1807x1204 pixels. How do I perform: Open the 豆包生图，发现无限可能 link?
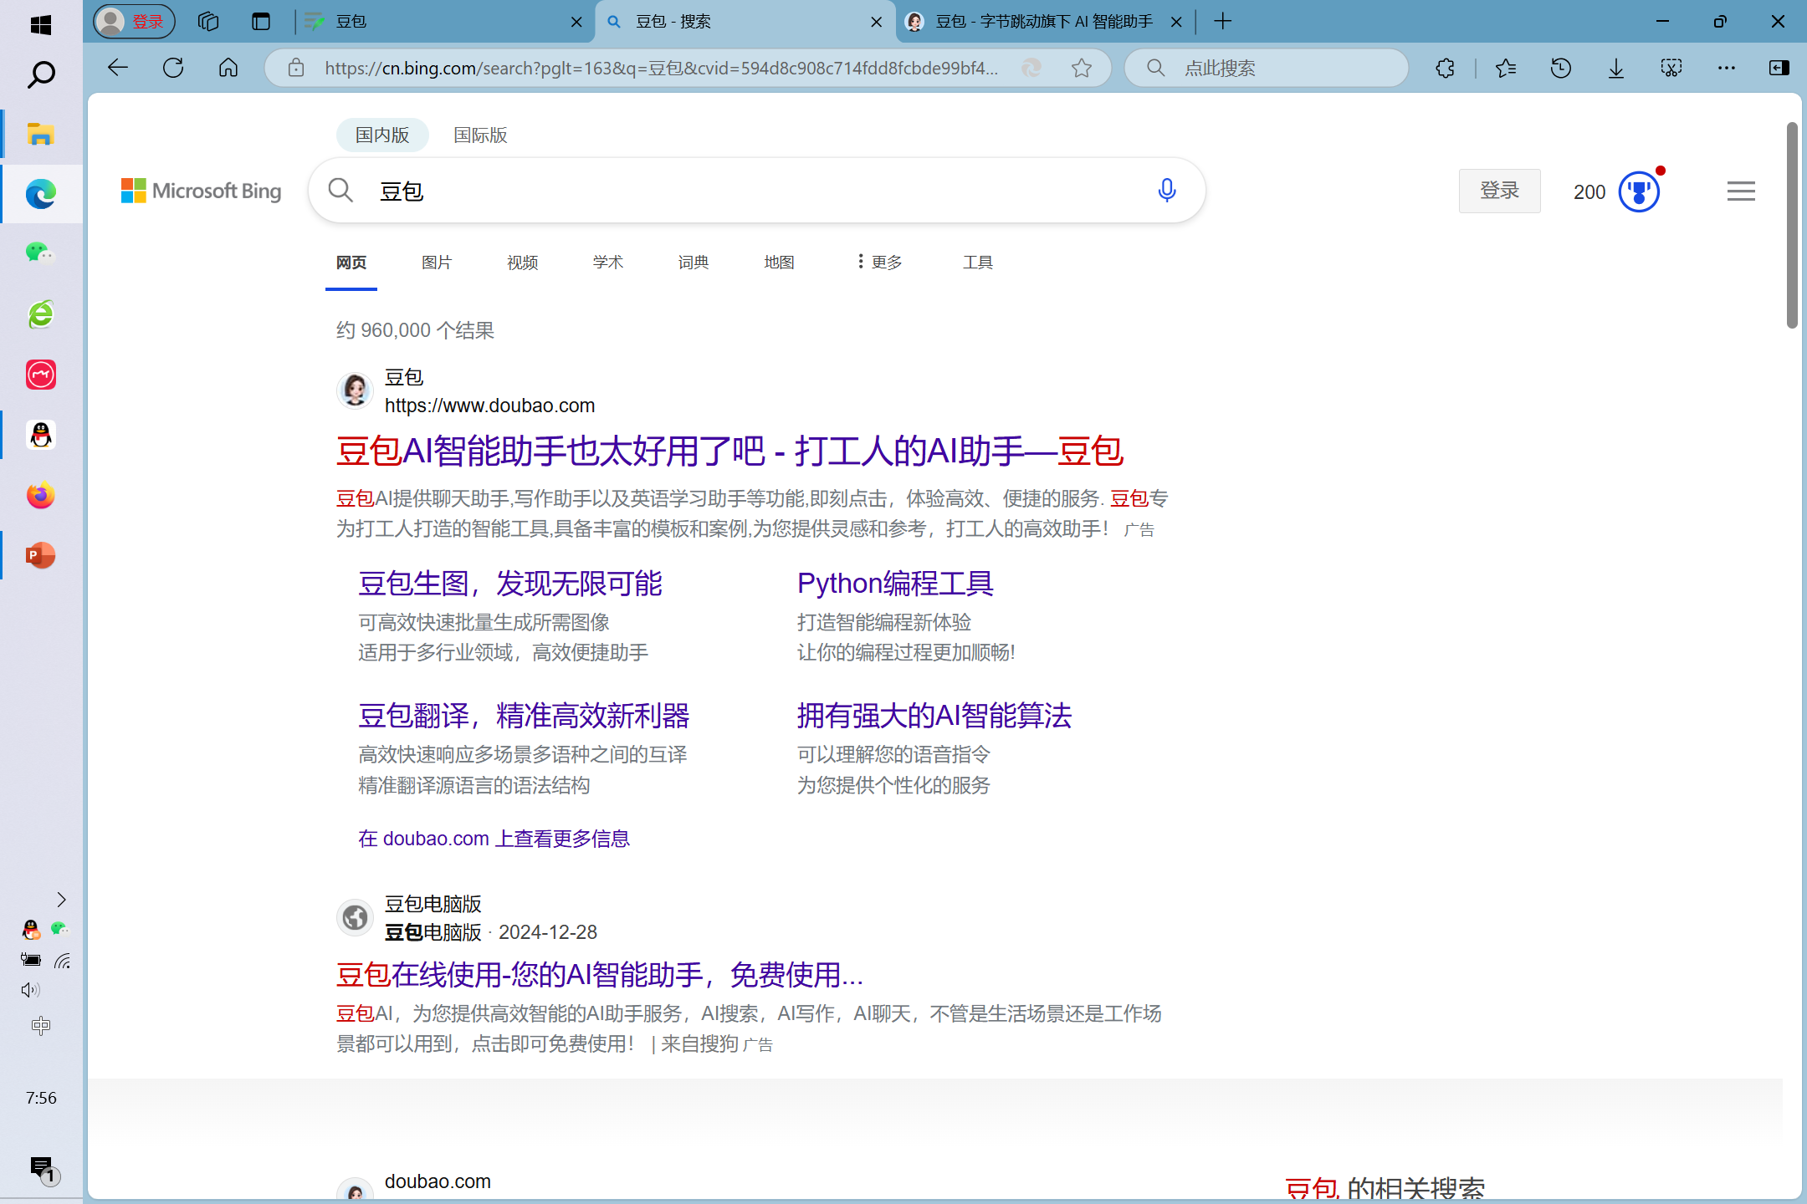coord(510,584)
